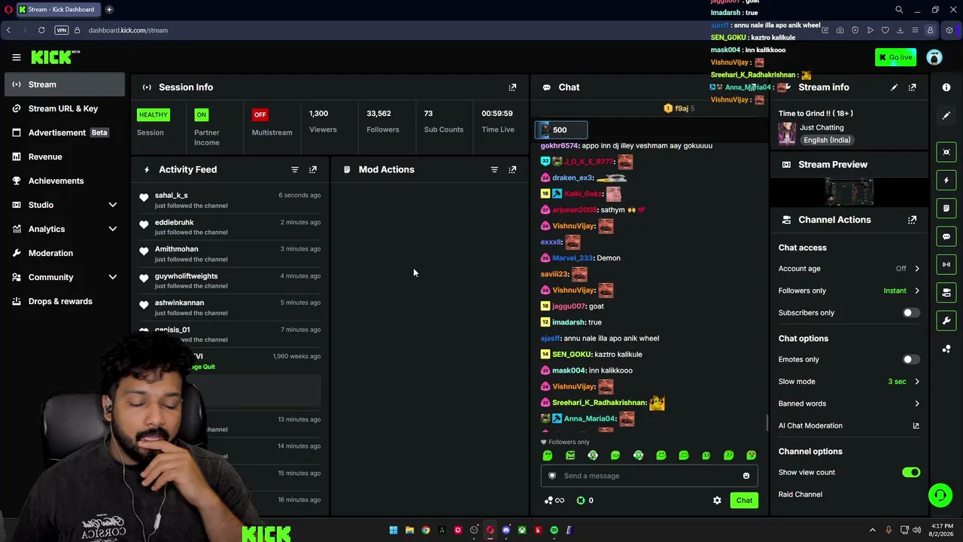Pop out the Mod Actions panel
This screenshot has height=542, width=963.
pos(512,169)
